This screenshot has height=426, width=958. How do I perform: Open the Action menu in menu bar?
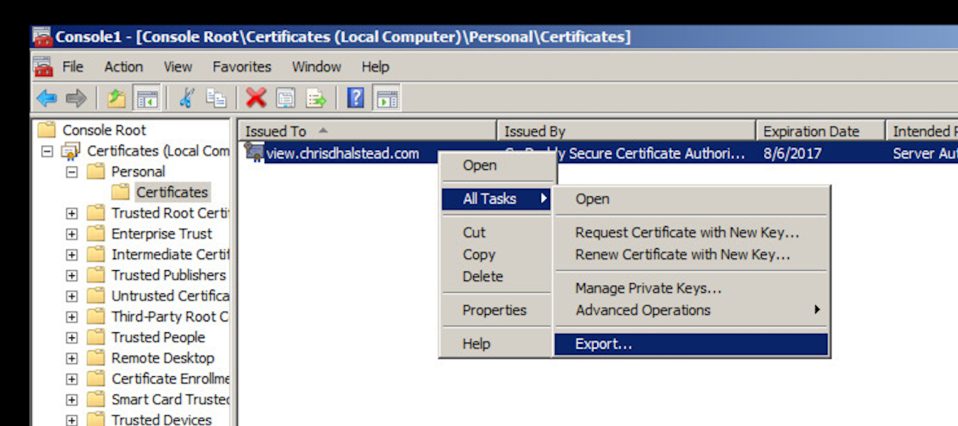coord(123,67)
